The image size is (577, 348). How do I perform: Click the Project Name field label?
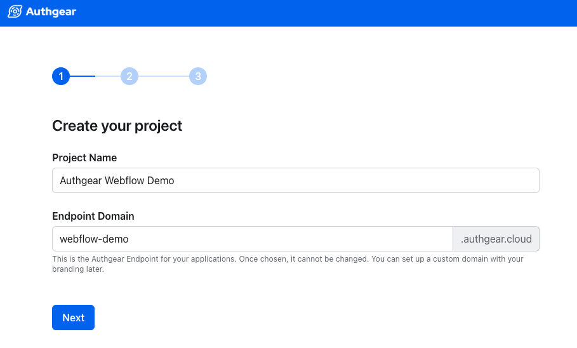click(x=84, y=157)
